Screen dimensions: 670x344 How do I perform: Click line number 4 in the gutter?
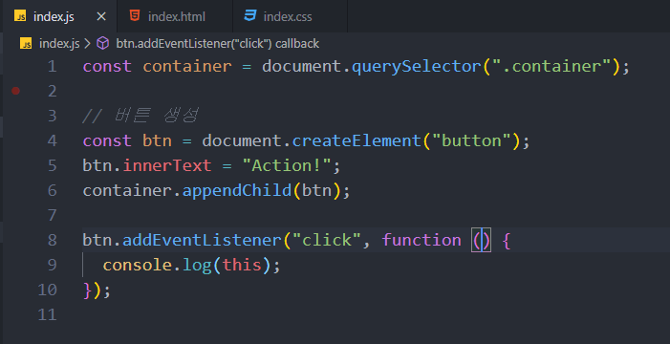coord(53,140)
